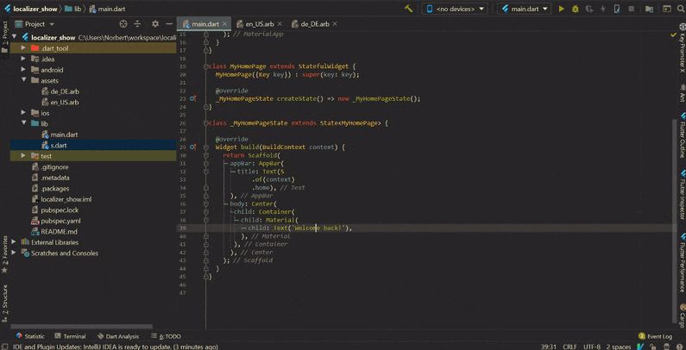Open Flutter Performance side panel

tap(682, 263)
